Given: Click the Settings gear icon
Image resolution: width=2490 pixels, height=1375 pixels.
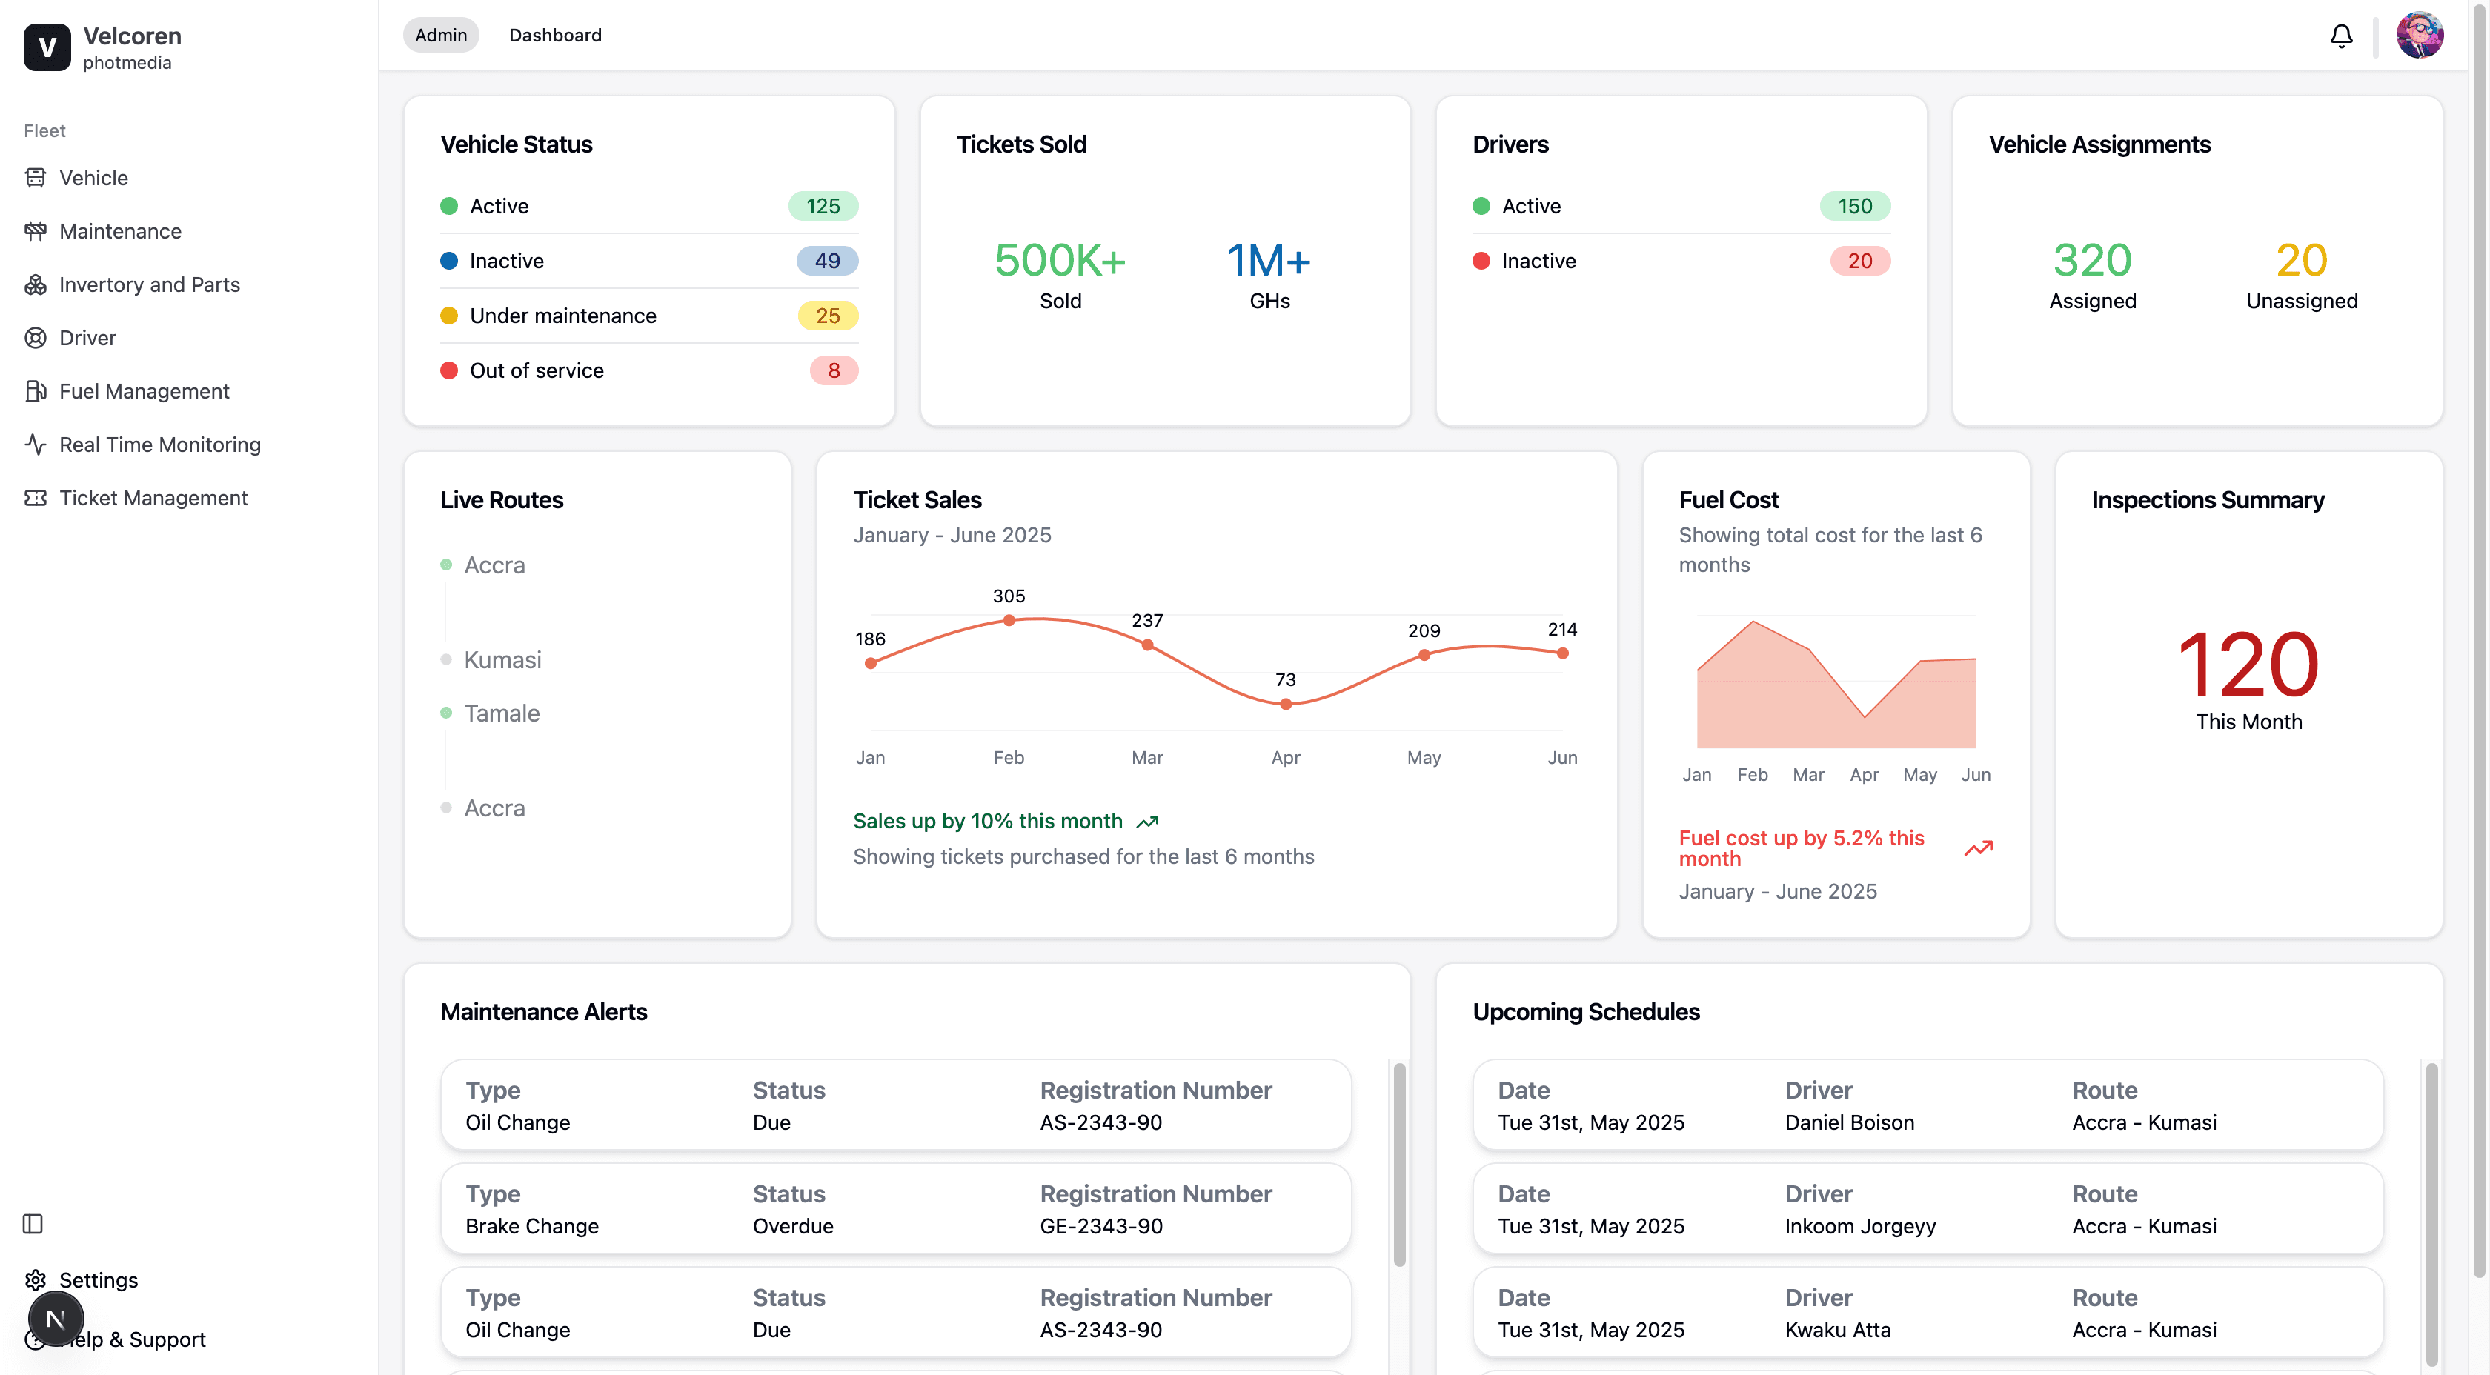Looking at the screenshot, I should (36, 1279).
